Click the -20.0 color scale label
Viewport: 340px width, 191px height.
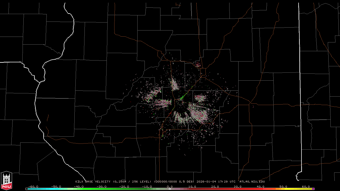(x=124, y=186)
